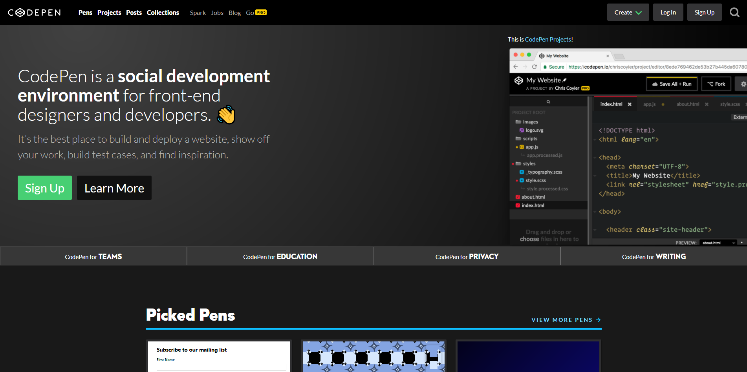747x372 pixels.
Task: Open CodePen for TEAMS
Action: click(93, 256)
